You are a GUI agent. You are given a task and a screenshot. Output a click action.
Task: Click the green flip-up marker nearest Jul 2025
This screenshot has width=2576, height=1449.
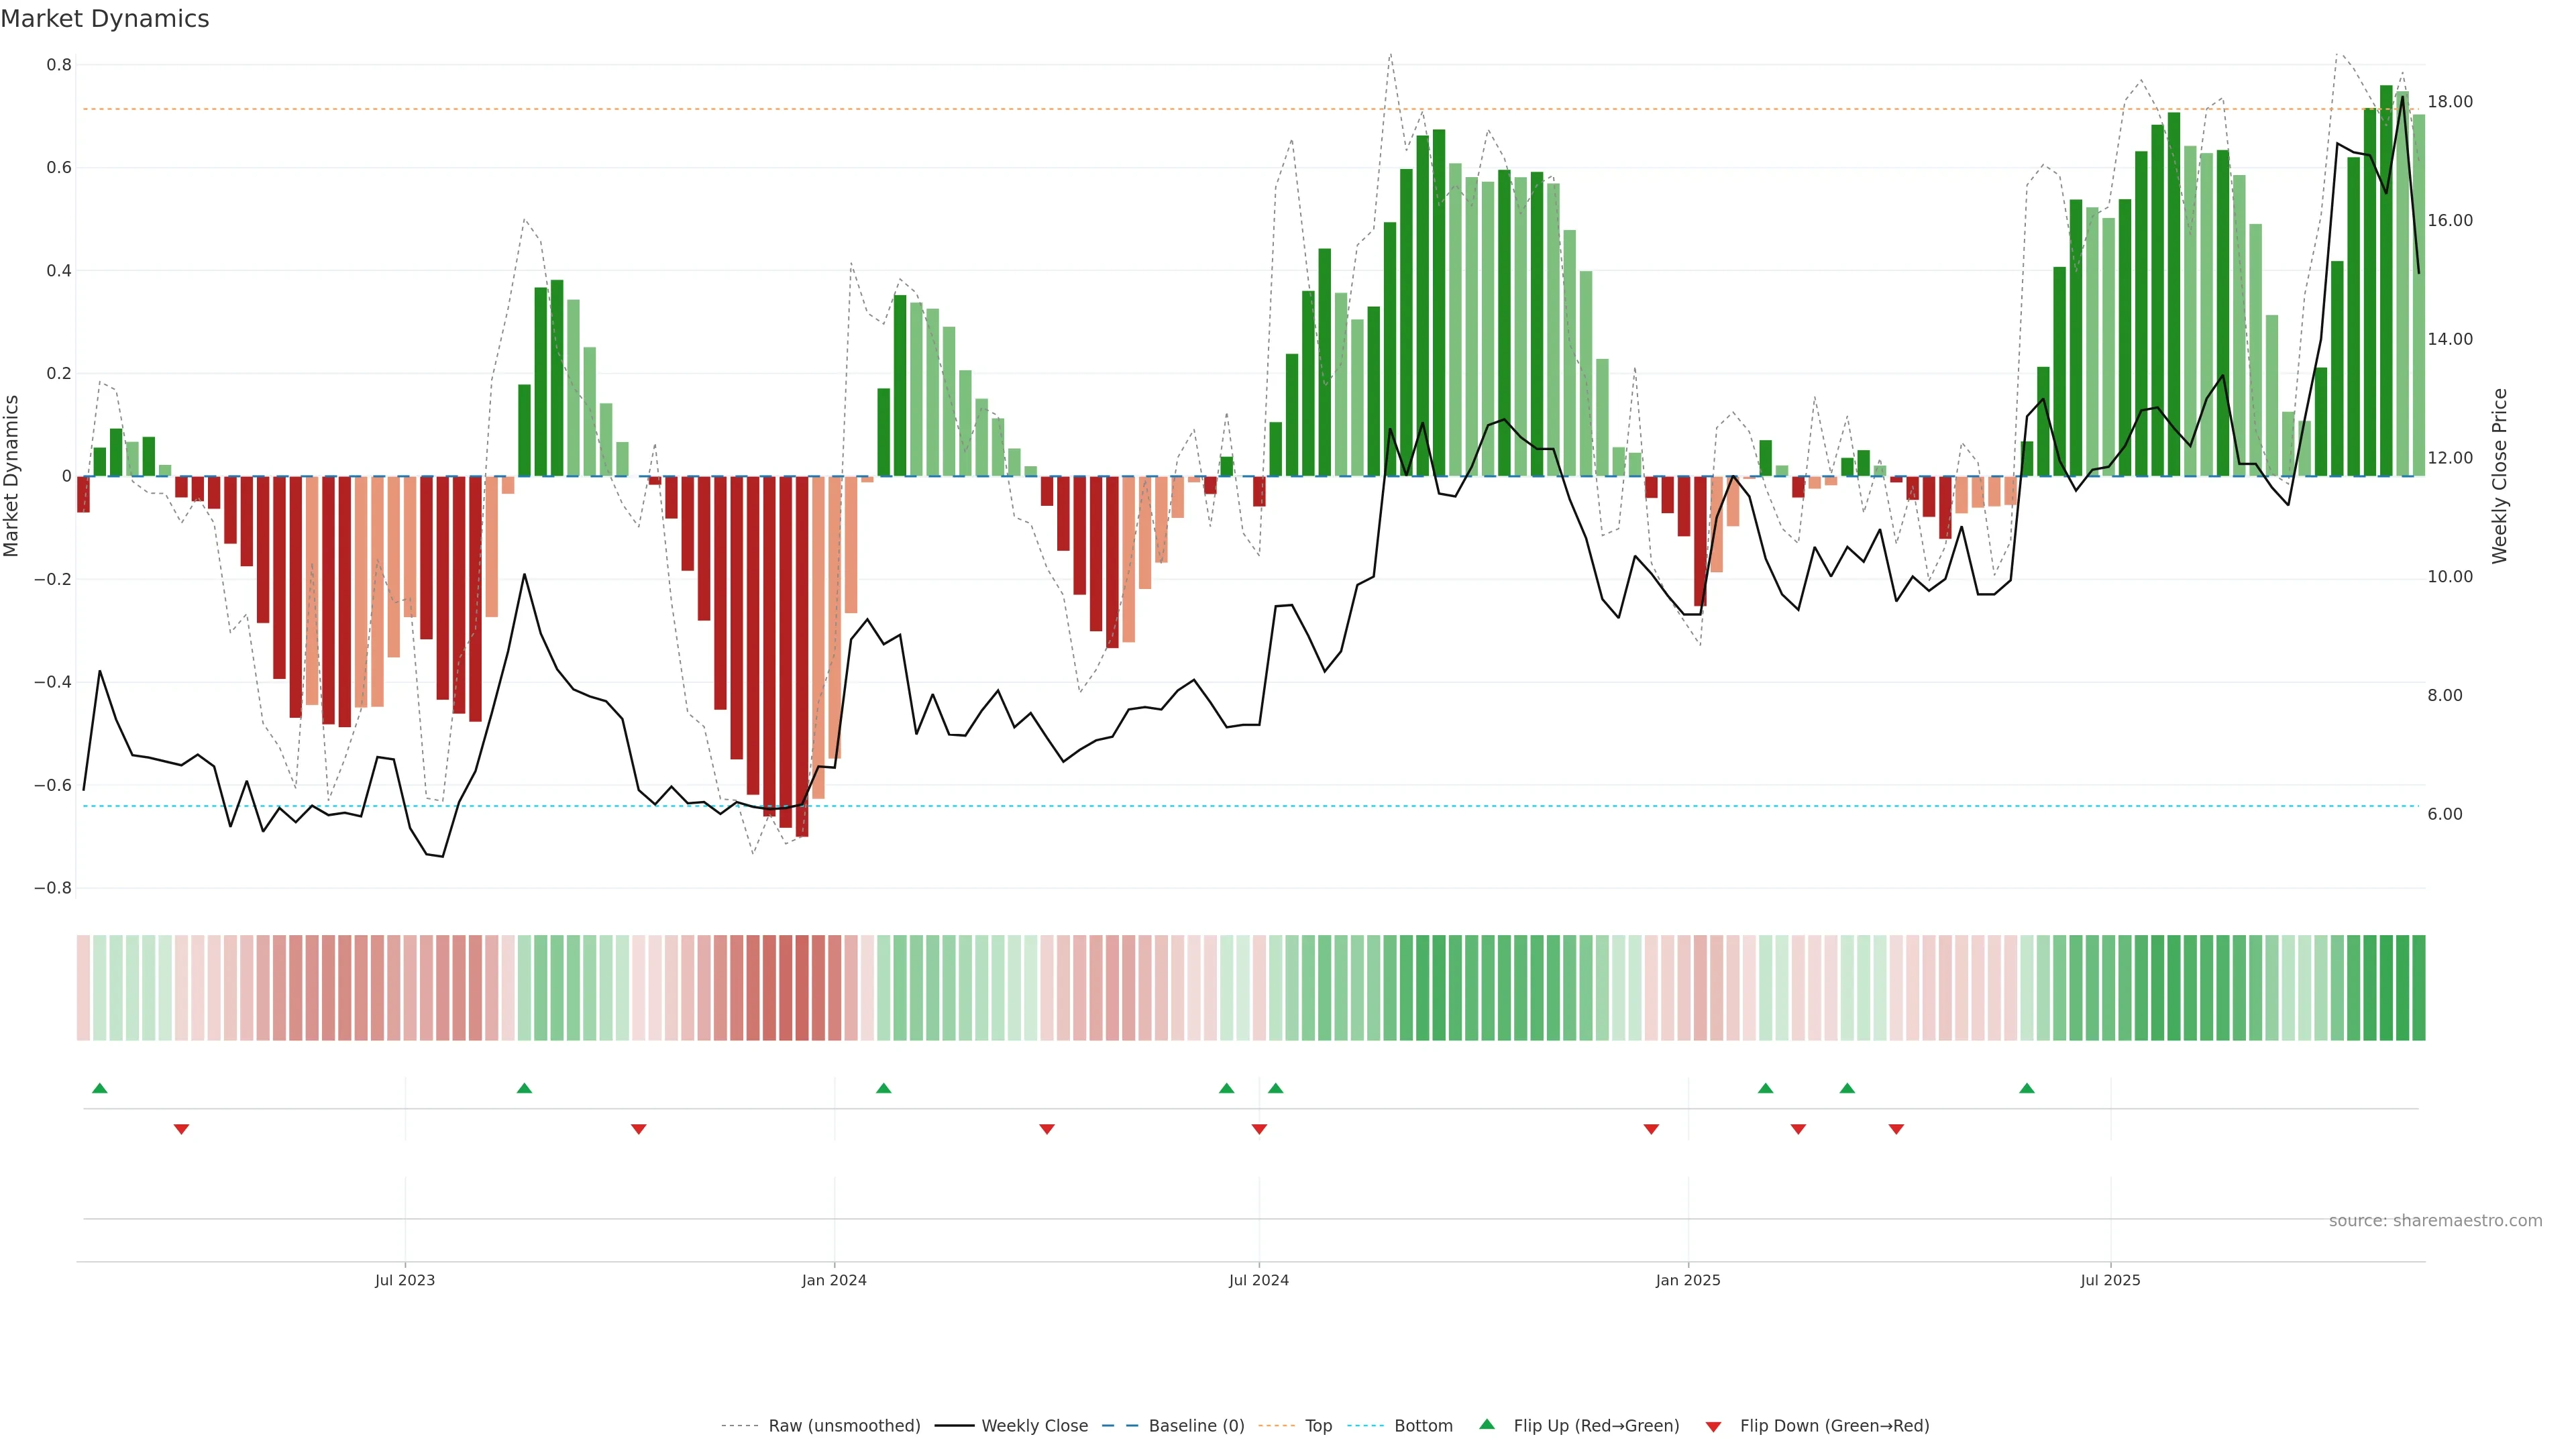coord(2027,1088)
